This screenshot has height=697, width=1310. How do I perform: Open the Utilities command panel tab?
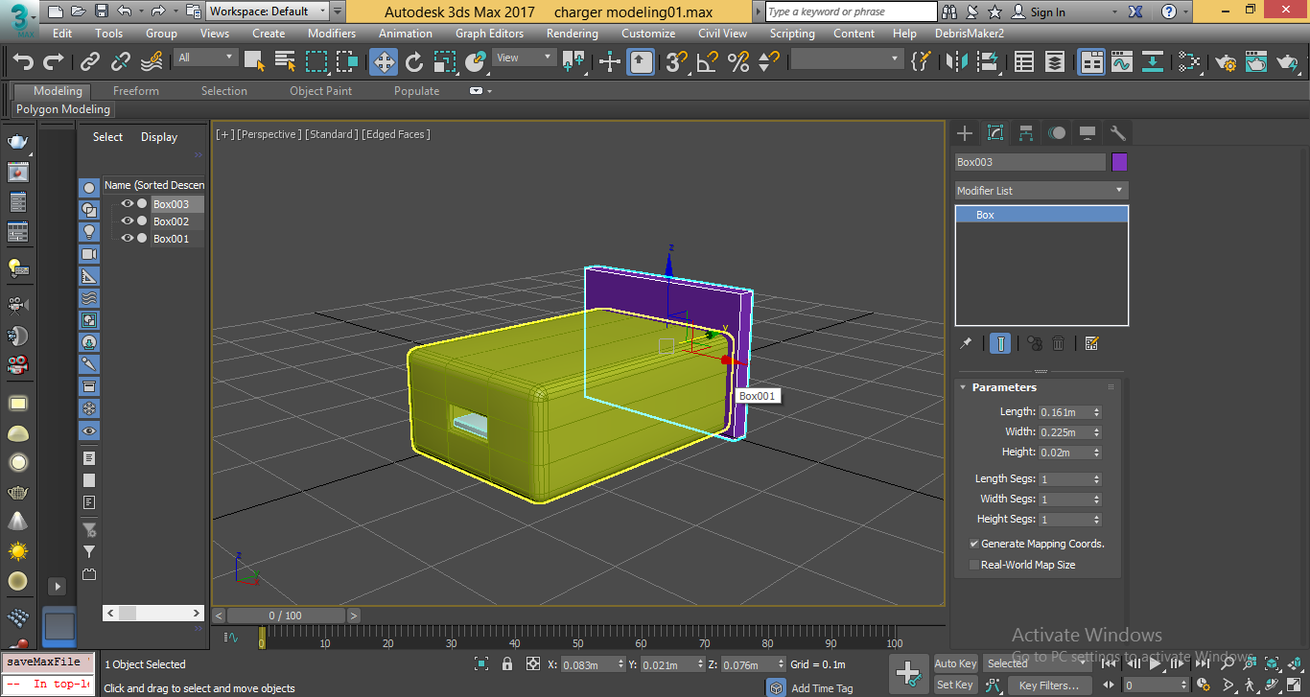(1117, 133)
